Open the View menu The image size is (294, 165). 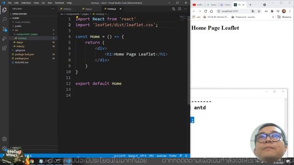[x=36, y=3]
